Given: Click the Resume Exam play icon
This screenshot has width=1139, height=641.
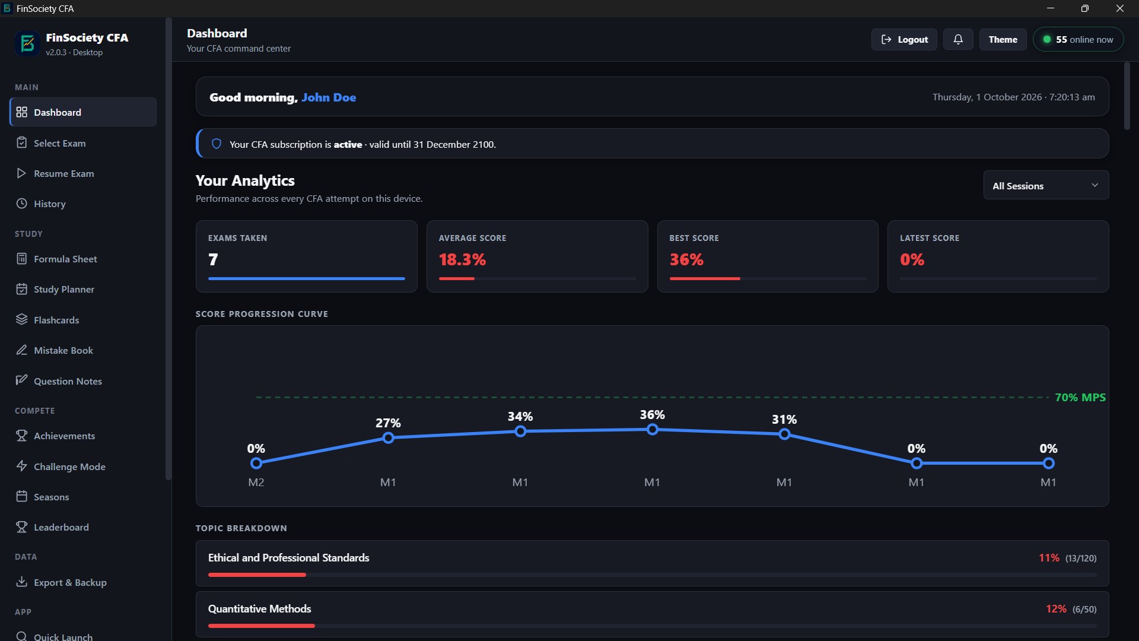Looking at the screenshot, I should click(x=22, y=173).
